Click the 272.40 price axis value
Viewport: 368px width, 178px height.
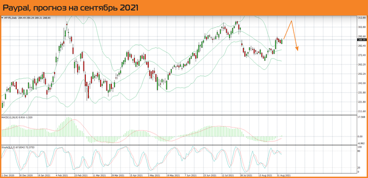(x=362, y=55)
